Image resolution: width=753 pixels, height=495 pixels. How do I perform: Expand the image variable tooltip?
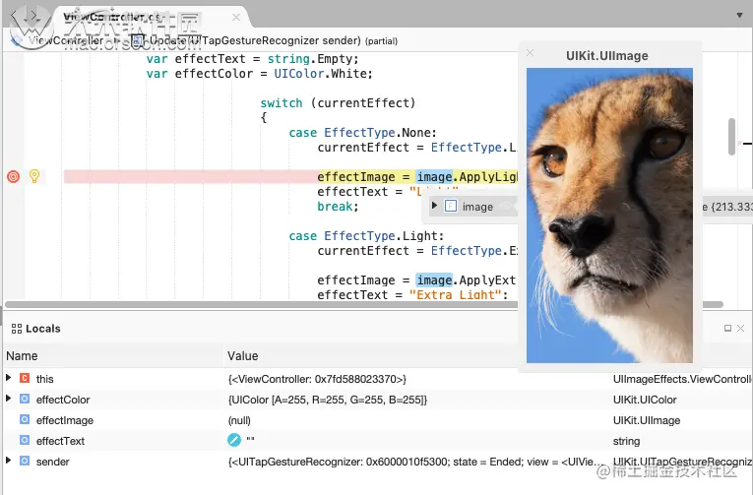point(434,206)
